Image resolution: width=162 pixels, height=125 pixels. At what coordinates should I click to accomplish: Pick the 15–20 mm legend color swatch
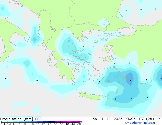tap(40, 122)
